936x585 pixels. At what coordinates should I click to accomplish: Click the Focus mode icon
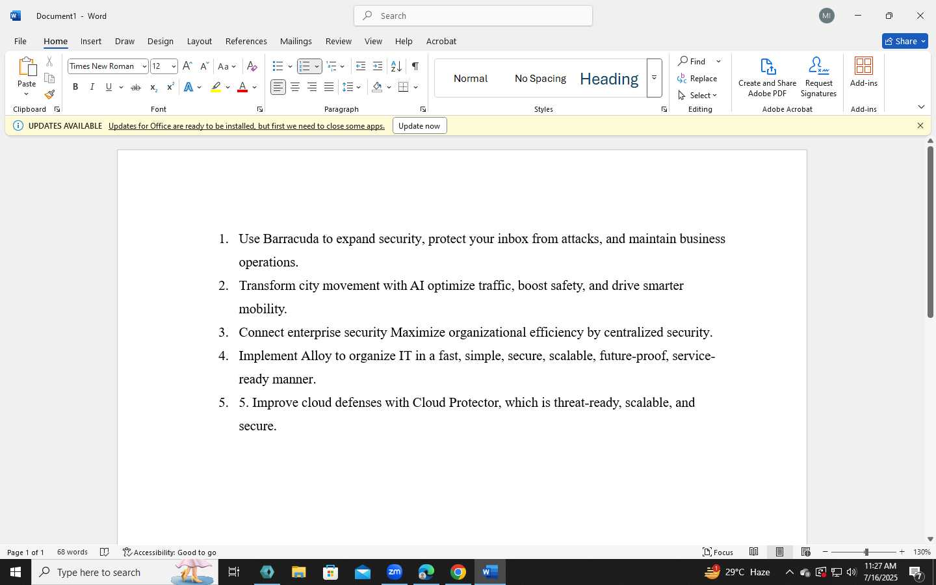(707, 552)
